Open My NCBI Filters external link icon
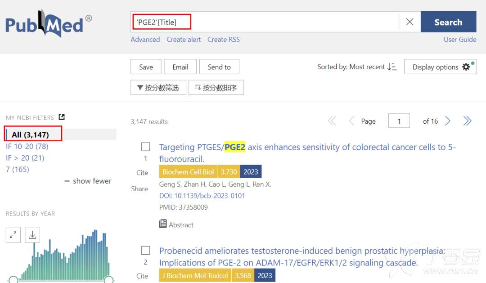 (62, 117)
